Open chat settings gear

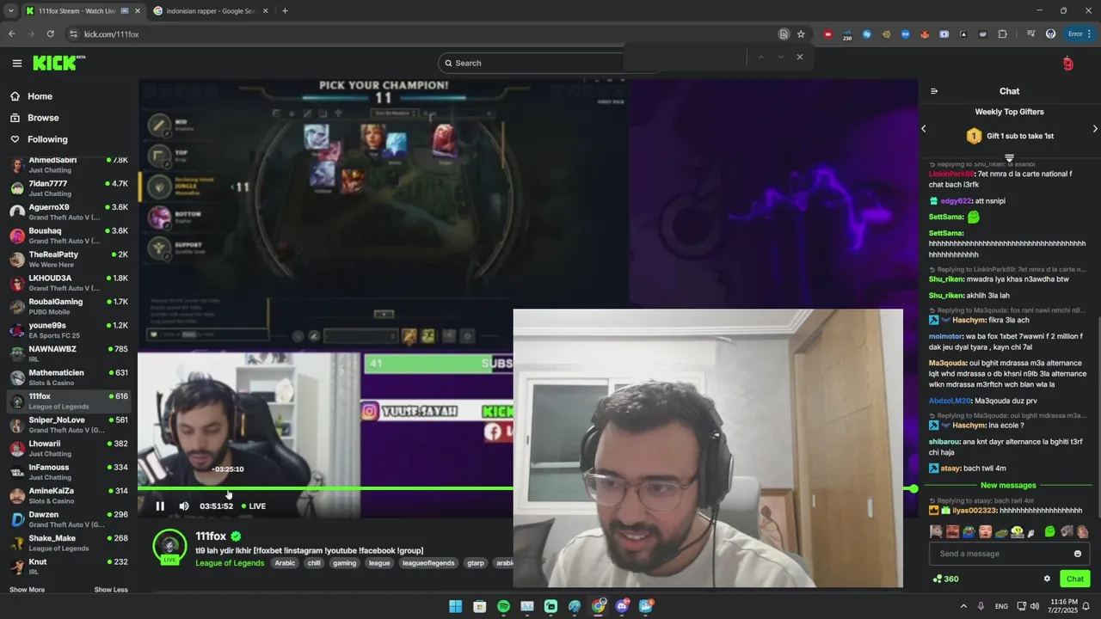[x=1047, y=579]
